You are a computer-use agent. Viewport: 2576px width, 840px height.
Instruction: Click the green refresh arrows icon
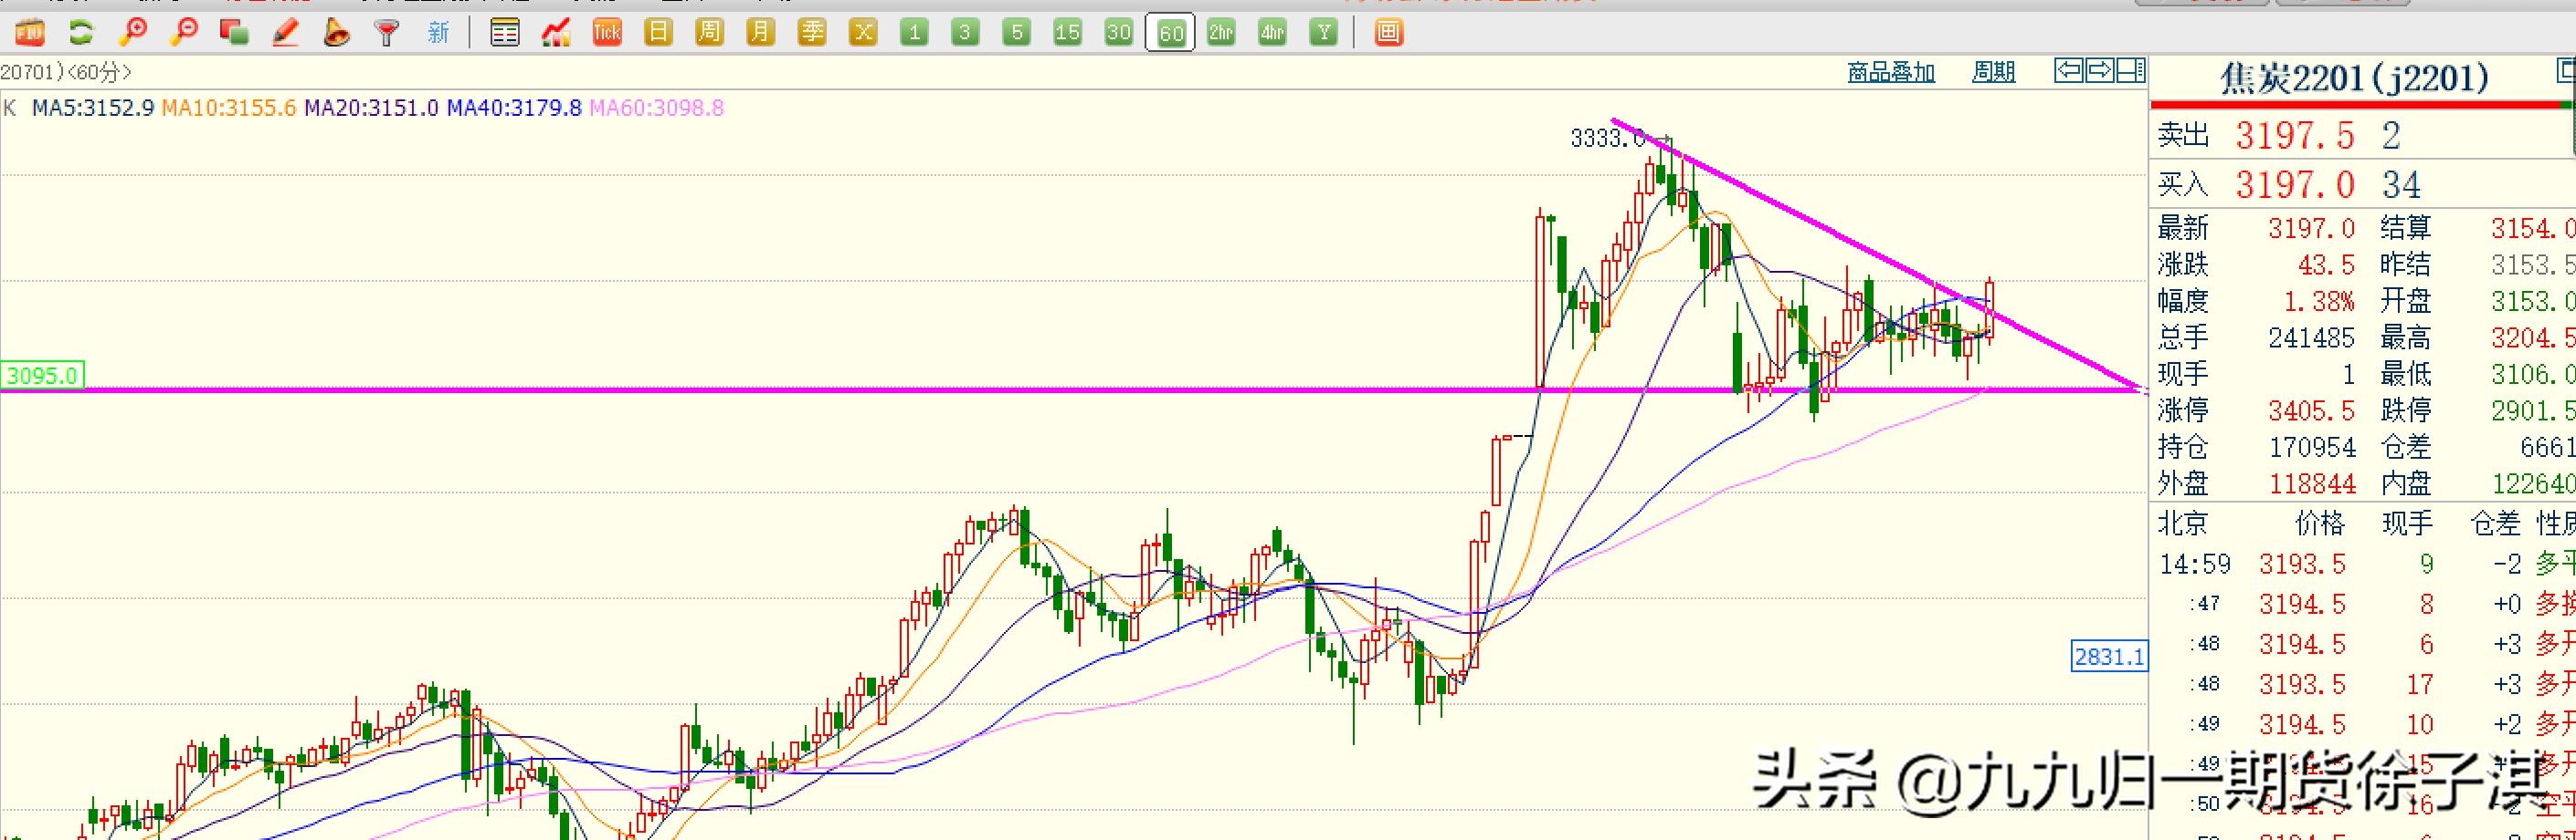coord(81,33)
